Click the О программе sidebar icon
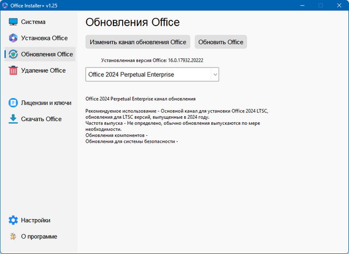 point(14,237)
